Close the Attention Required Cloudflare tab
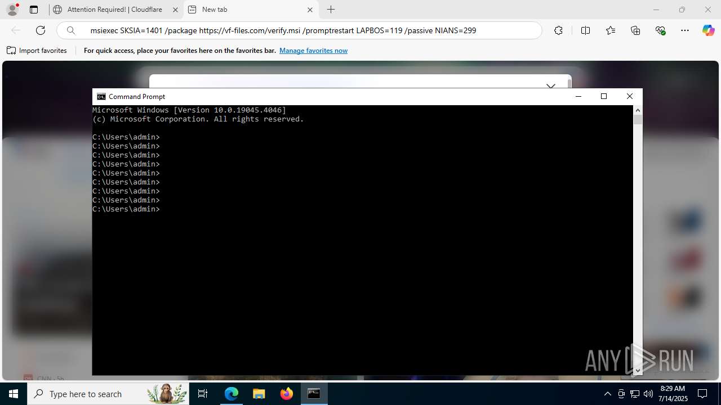This screenshot has width=721, height=405. pos(175,10)
